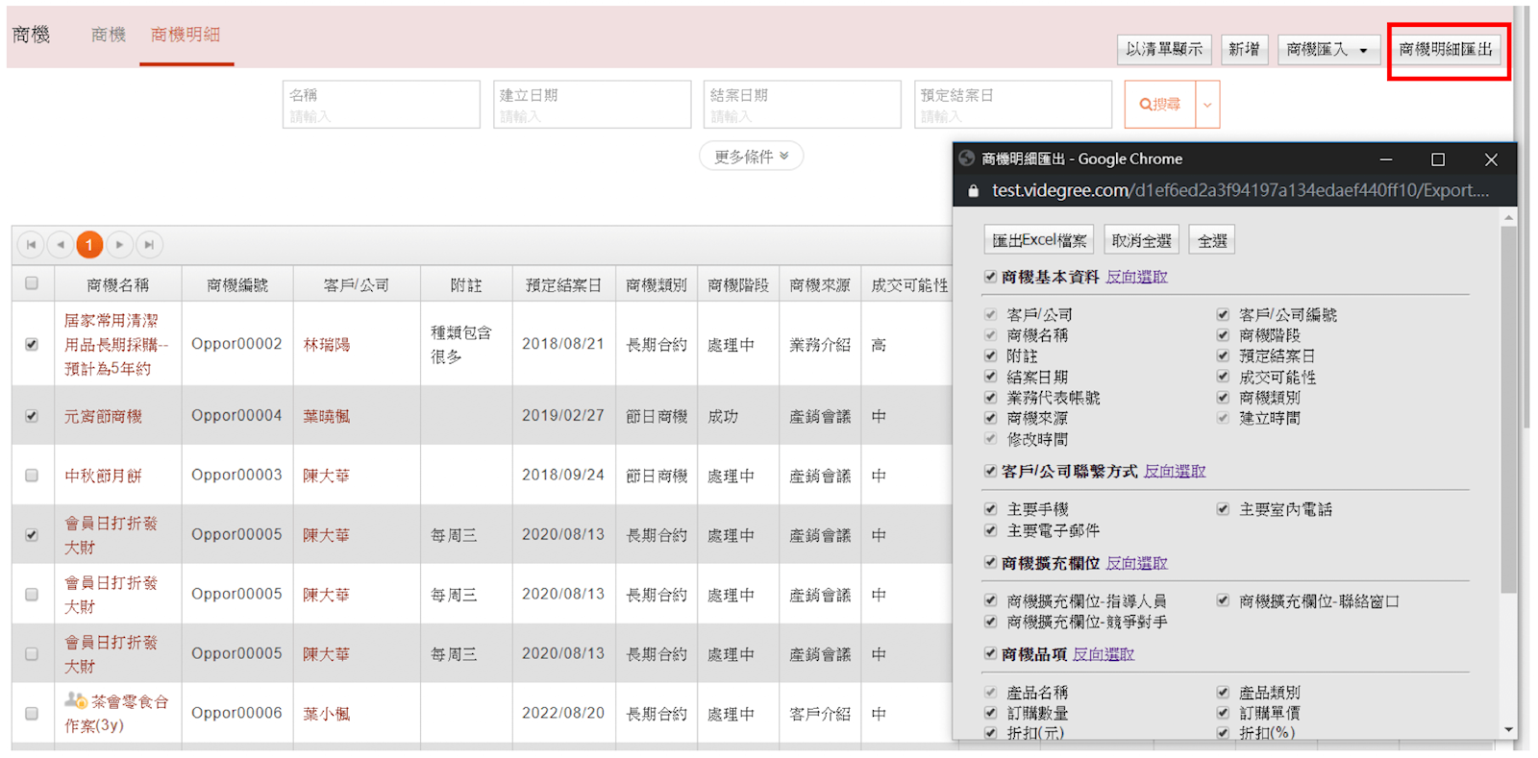The width and height of the screenshot is (1538, 758).
Task: Focus the 預定結案日 input field
Action: click(1013, 105)
